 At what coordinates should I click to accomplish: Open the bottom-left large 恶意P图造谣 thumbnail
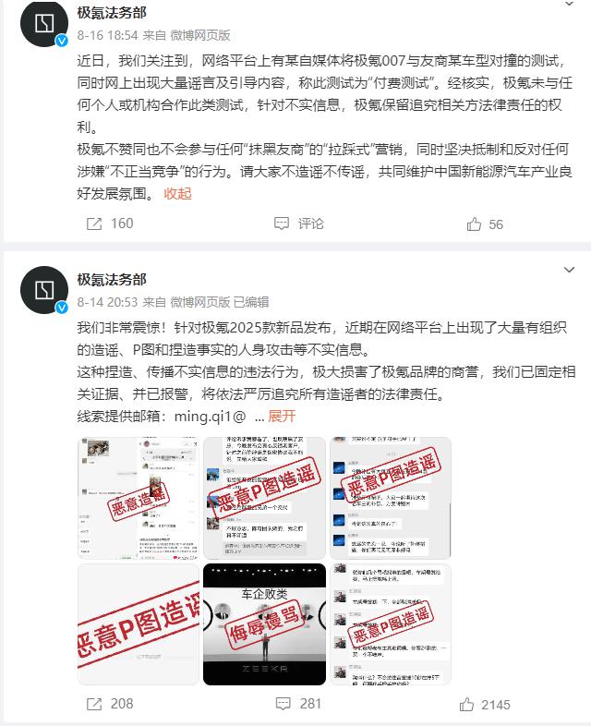[x=139, y=624]
